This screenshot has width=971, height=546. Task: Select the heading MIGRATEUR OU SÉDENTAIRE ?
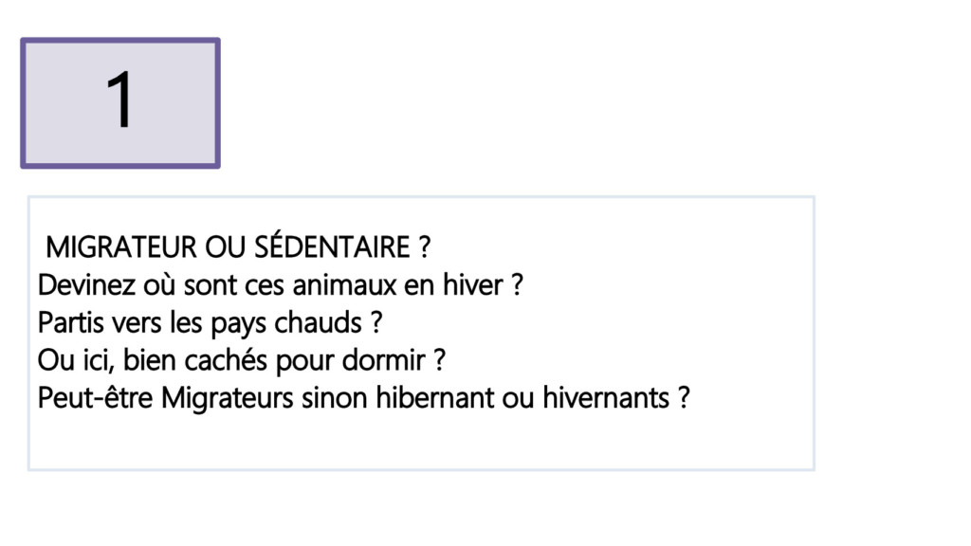coord(238,247)
